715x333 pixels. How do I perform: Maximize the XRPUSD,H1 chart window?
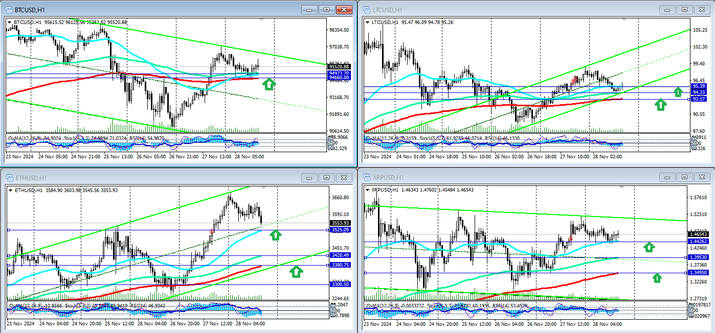[x=685, y=177]
